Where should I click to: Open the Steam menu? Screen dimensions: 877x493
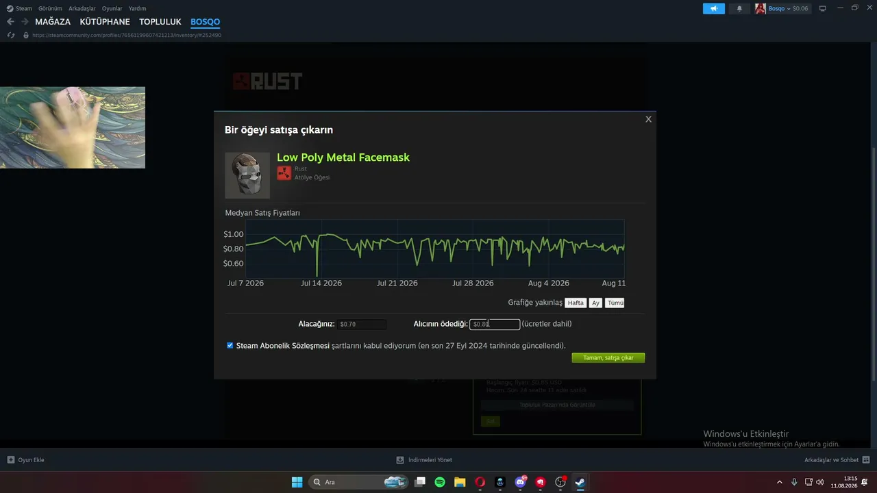coord(19,8)
